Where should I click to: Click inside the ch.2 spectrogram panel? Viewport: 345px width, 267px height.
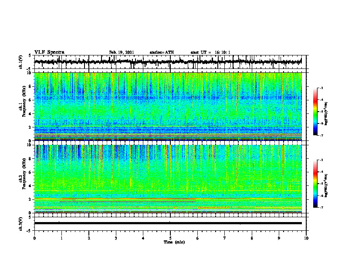168,179
